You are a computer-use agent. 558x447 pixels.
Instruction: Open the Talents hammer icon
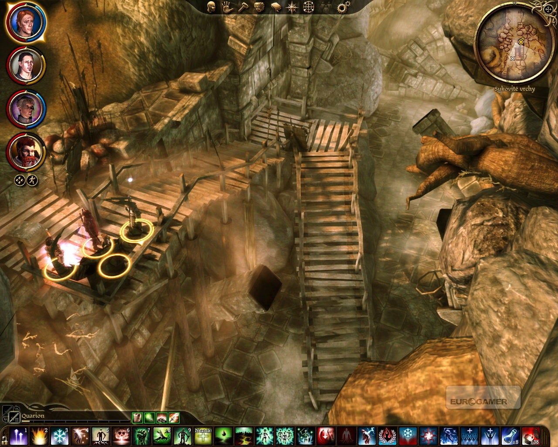pos(242,6)
